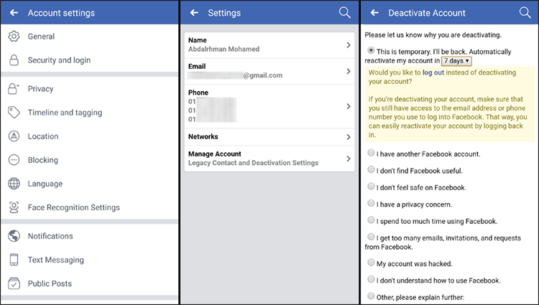Open Language settings
The height and width of the screenshot is (305, 539).
click(89, 184)
